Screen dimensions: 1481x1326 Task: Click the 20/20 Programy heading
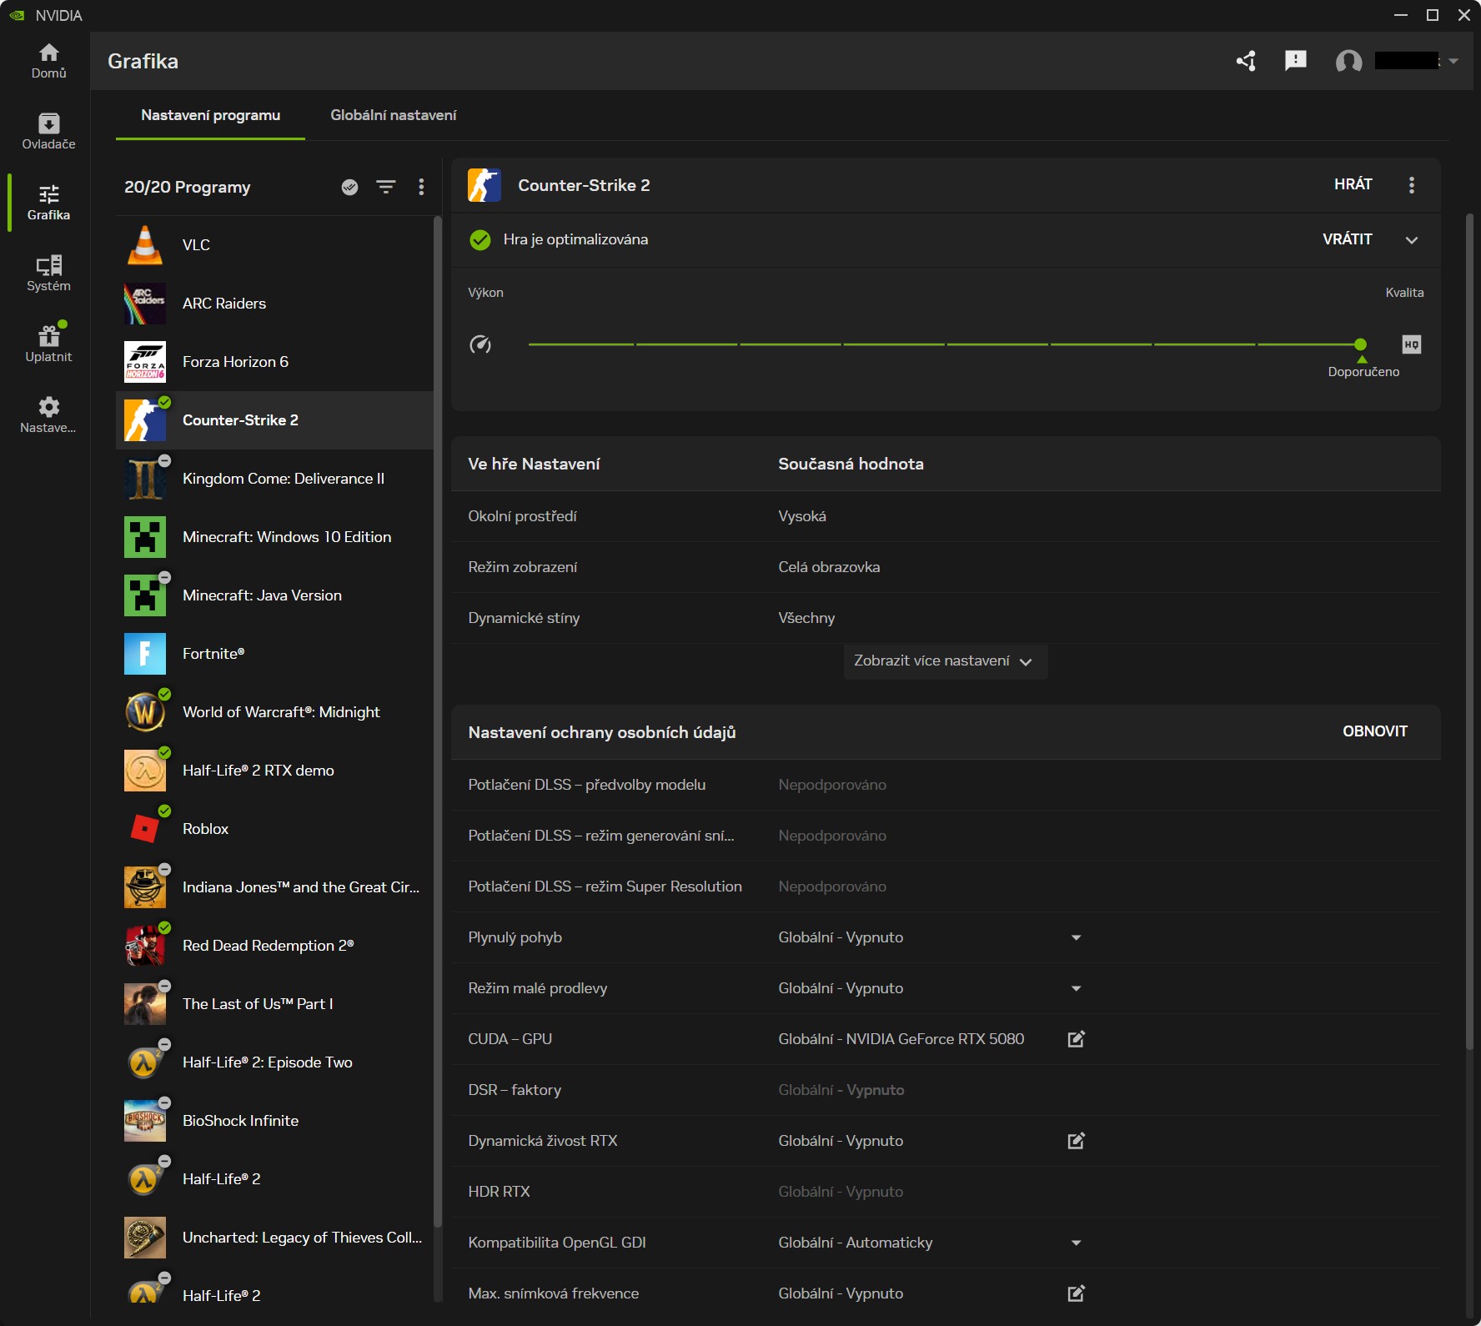188,187
